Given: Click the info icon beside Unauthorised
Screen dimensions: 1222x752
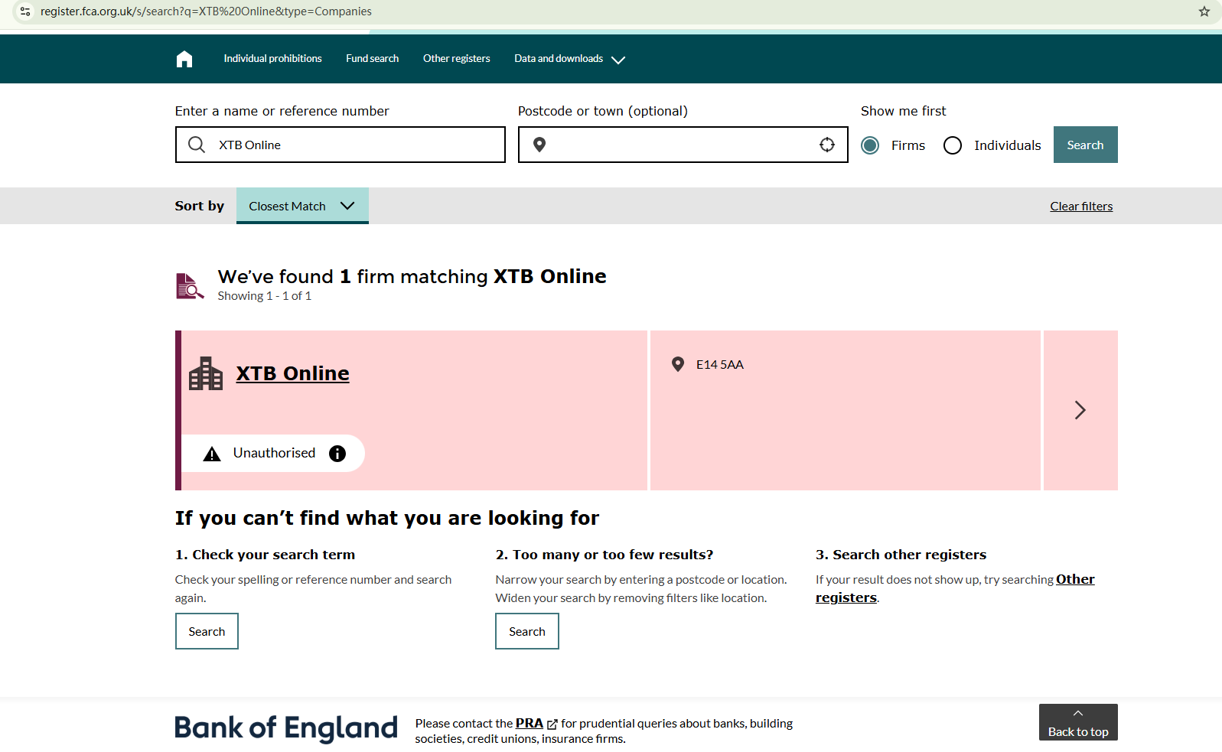Looking at the screenshot, I should 337,454.
